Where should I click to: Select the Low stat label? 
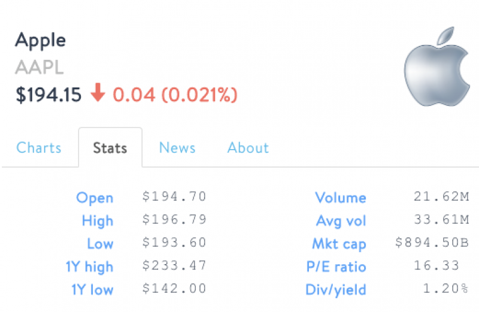[100, 244]
